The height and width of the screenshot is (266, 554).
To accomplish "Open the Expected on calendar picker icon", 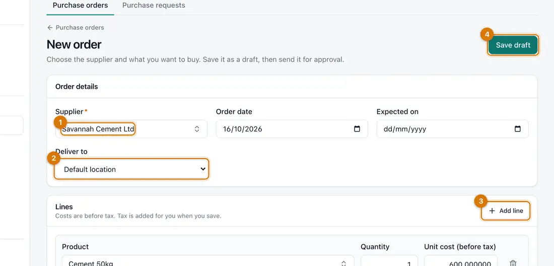I will pyautogui.click(x=518, y=129).
